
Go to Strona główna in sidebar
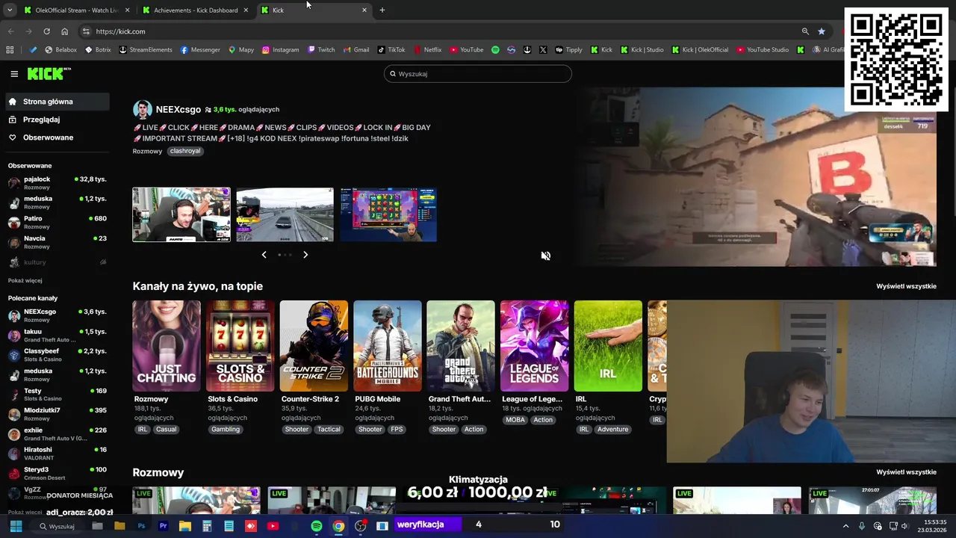pos(58,102)
